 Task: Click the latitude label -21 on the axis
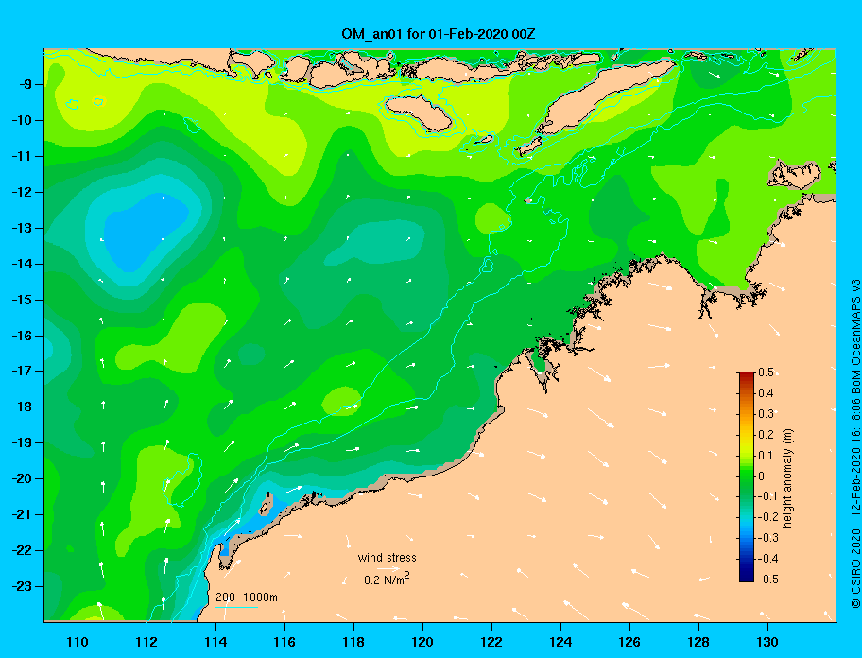pos(23,514)
